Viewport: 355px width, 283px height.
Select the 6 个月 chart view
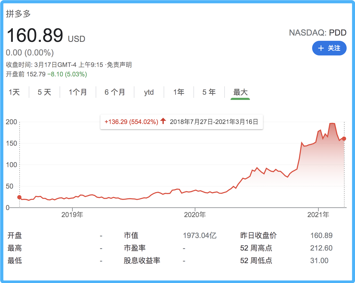(x=115, y=92)
